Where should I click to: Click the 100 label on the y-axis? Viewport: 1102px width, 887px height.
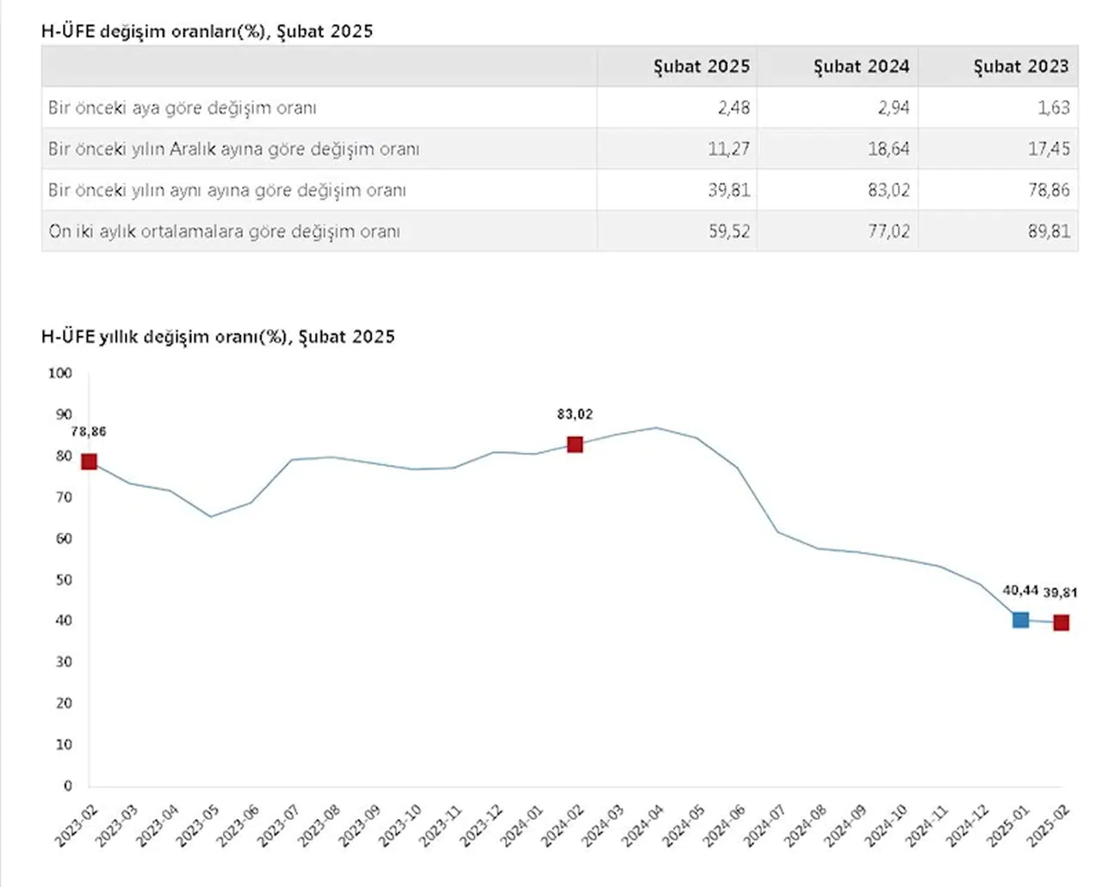(x=60, y=373)
